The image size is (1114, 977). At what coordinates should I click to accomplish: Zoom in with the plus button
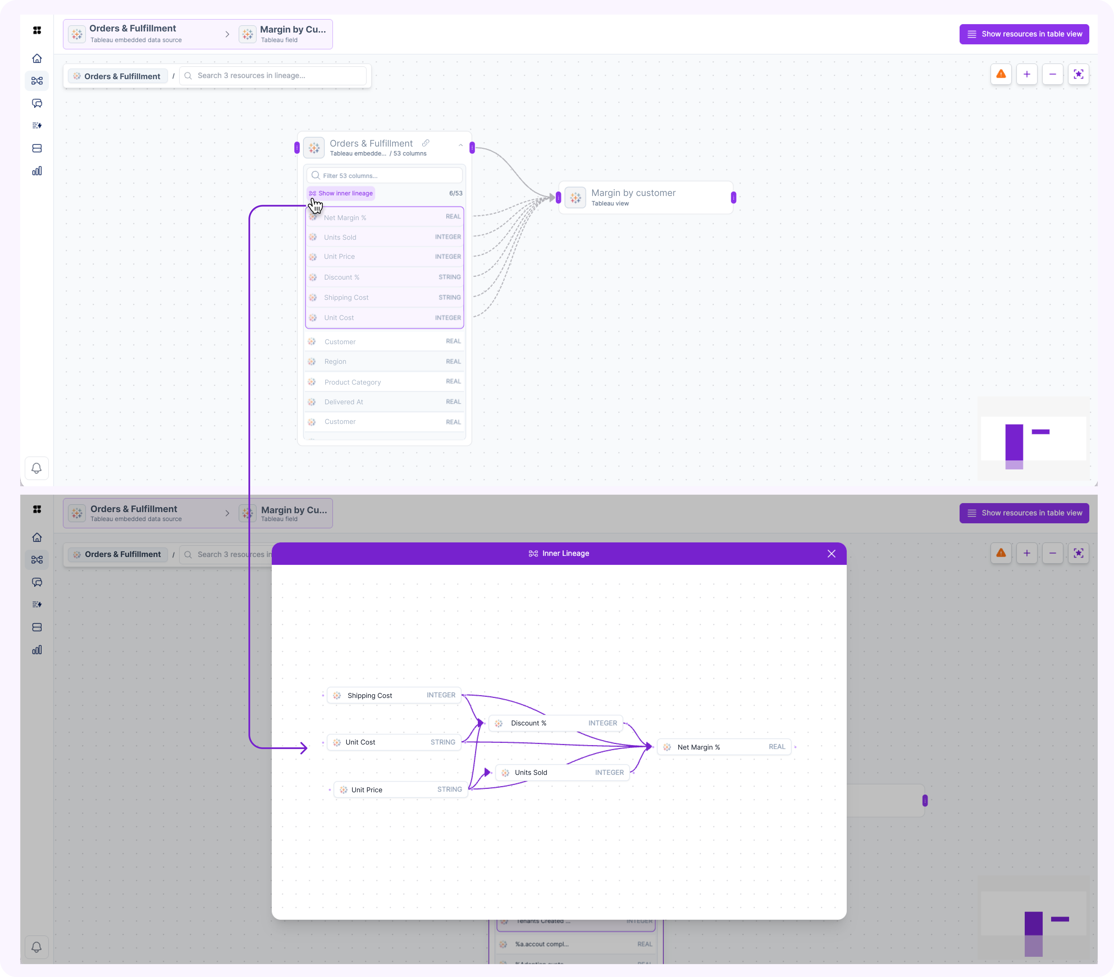pyautogui.click(x=1026, y=74)
